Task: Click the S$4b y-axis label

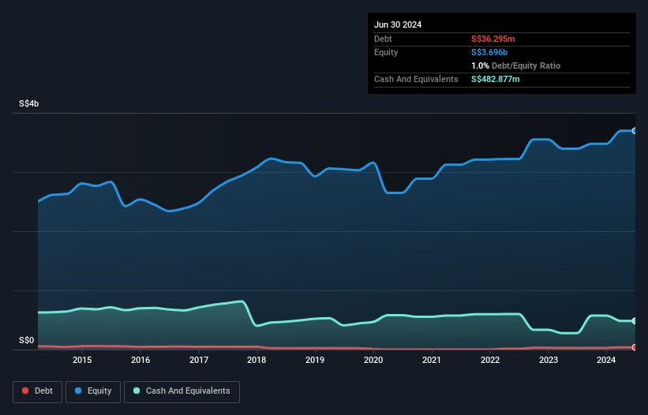Action: [x=29, y=104]
